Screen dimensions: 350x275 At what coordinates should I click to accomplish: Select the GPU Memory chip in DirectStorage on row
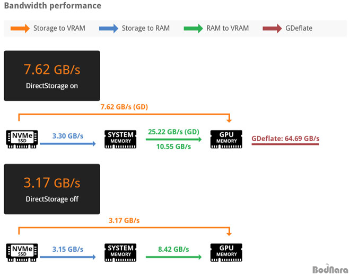226,139
